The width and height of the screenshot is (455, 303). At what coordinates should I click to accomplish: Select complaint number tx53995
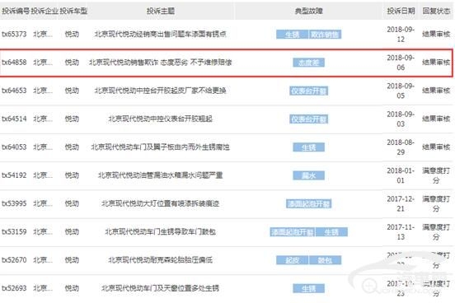[14, 203]
